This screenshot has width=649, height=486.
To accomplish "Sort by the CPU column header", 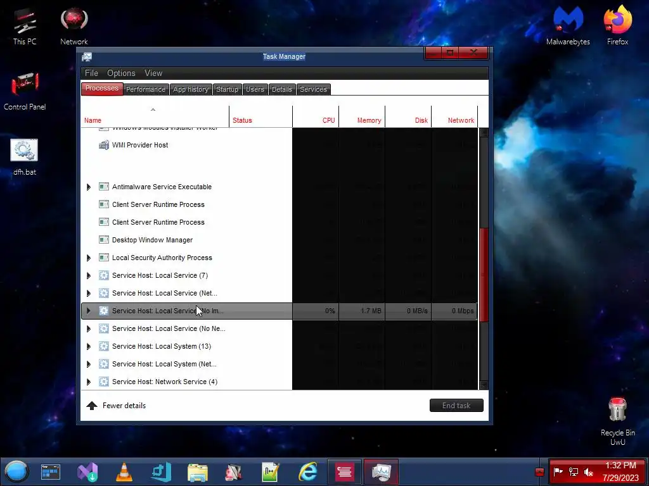I will [x=316, y=116].
